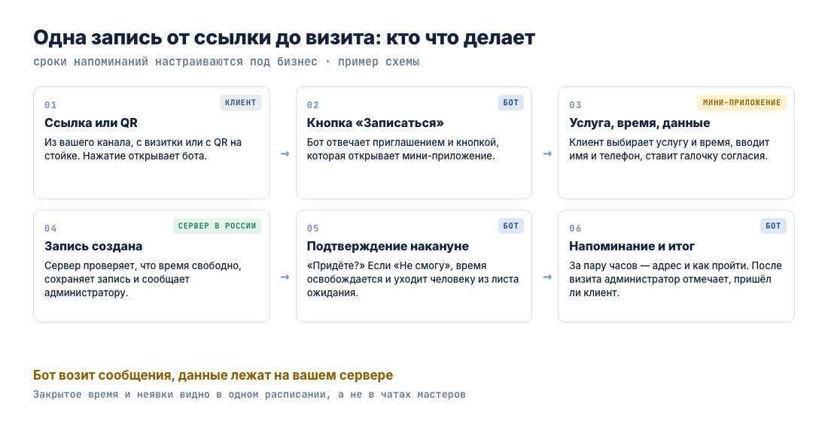The width and height of the screenshot is (828, 421).
Task: Click caption «Закрытое время и неявки видно в одном расписании»
Action: 181,394
